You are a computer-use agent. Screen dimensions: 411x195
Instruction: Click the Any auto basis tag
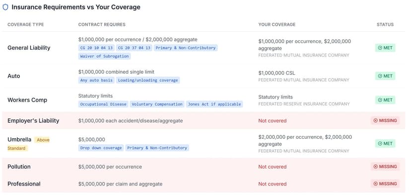pyautogui.click(x=96, y=80)
